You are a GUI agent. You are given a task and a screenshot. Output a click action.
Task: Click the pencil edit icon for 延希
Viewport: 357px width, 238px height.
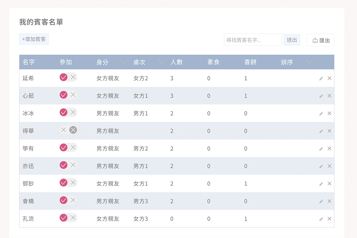[x=321, y=79]
